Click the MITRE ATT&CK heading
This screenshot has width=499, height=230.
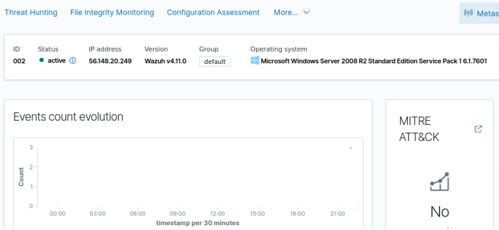tap(419, 129)
